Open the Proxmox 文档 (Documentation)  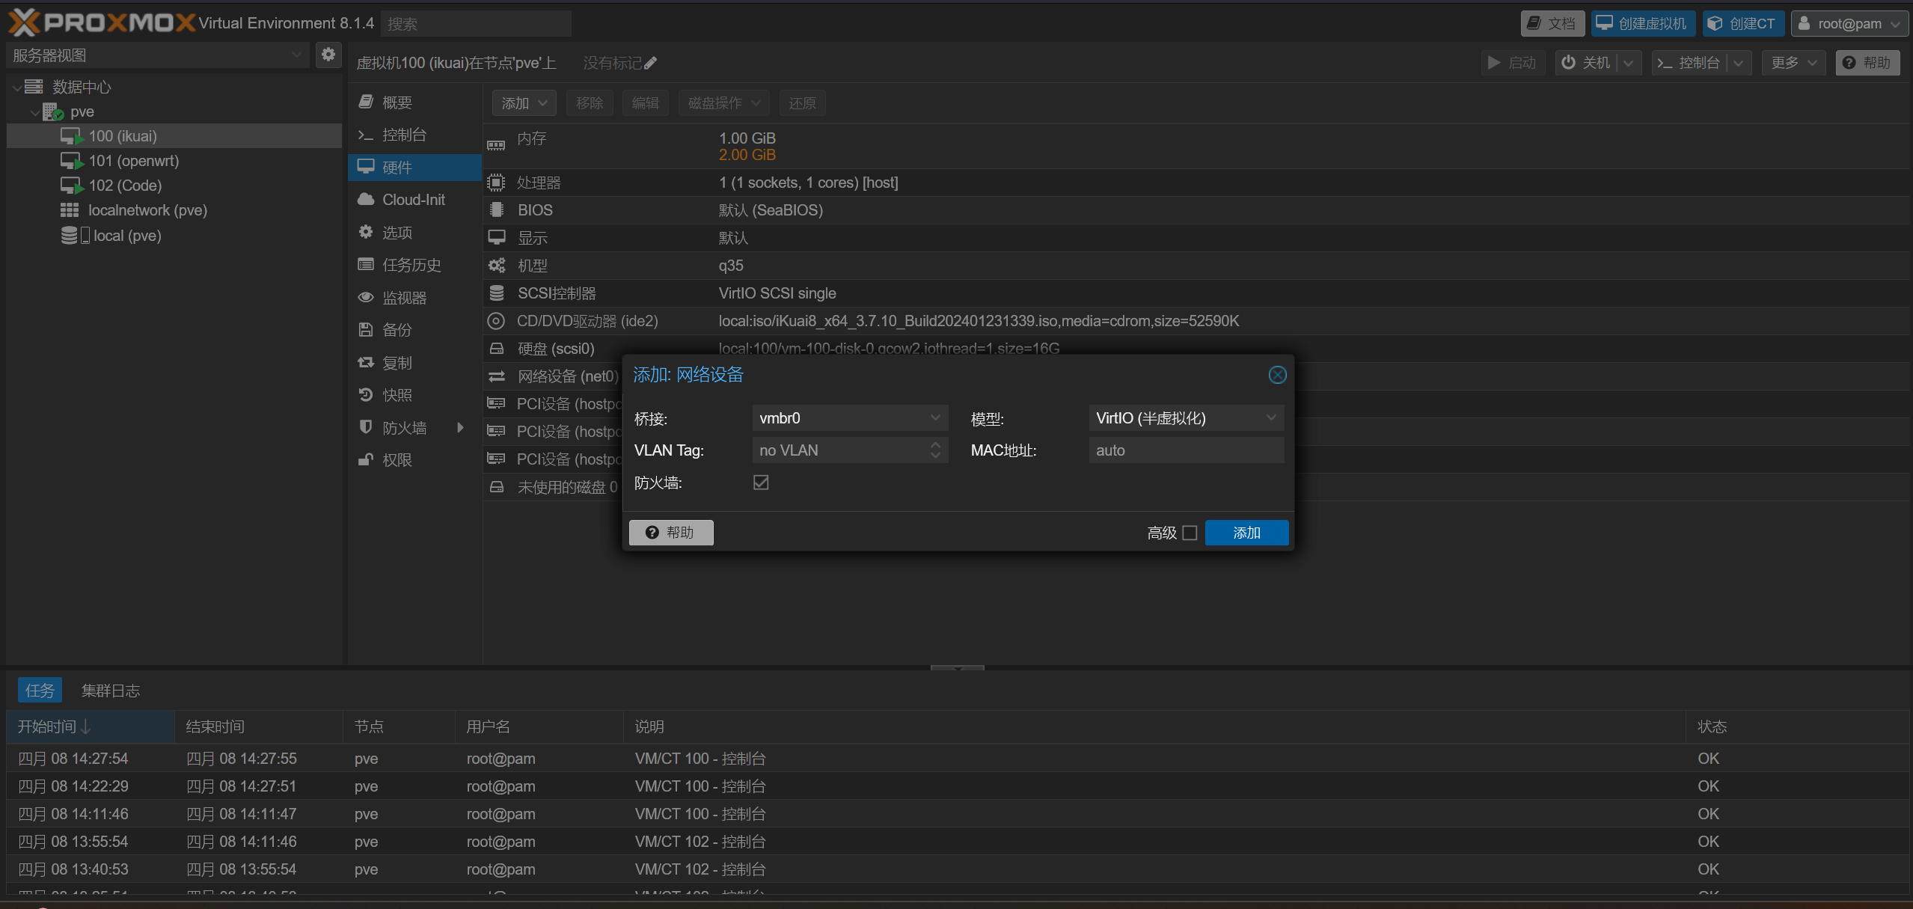tap(1552, 23)
